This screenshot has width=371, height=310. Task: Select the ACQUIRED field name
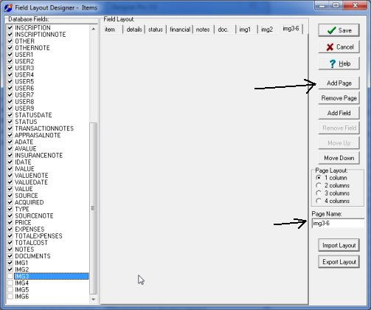click(x=30, y=202)
